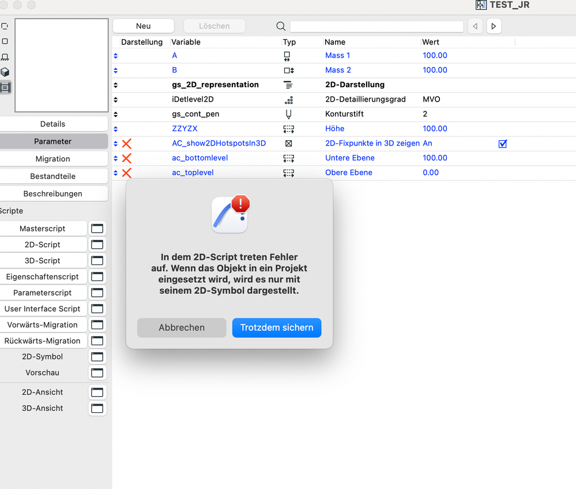Image resolution: width=576 pixels, height=489 pixels.
Task: Click reorder arrows of ac_toplevel row
Action: click(x=116, y=173)
